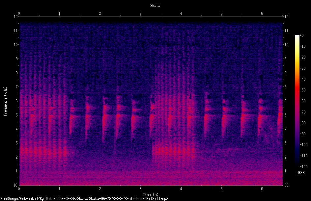This screenshot has height=201, width=311.
Task: Click the "Time (s)" axis label
Action: click(x=151, y=195)
